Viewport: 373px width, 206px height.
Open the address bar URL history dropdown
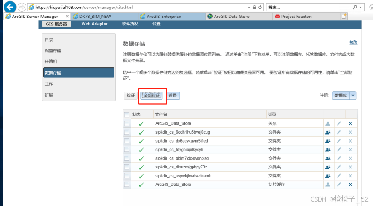(x=249, y=7)
